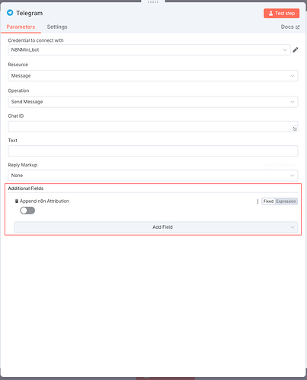Viewport: 307px width, 380px height.
Task: Open the credential N8NMini_bot dropdown
Action: coord(149,50)
